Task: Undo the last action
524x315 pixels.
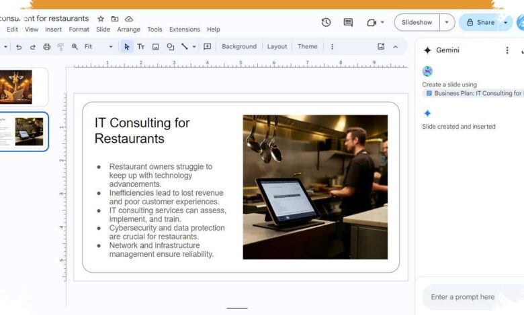Action: 19,47
